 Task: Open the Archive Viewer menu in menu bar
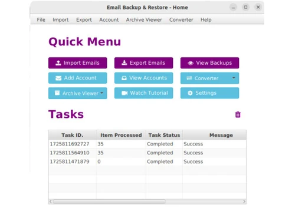144,19
